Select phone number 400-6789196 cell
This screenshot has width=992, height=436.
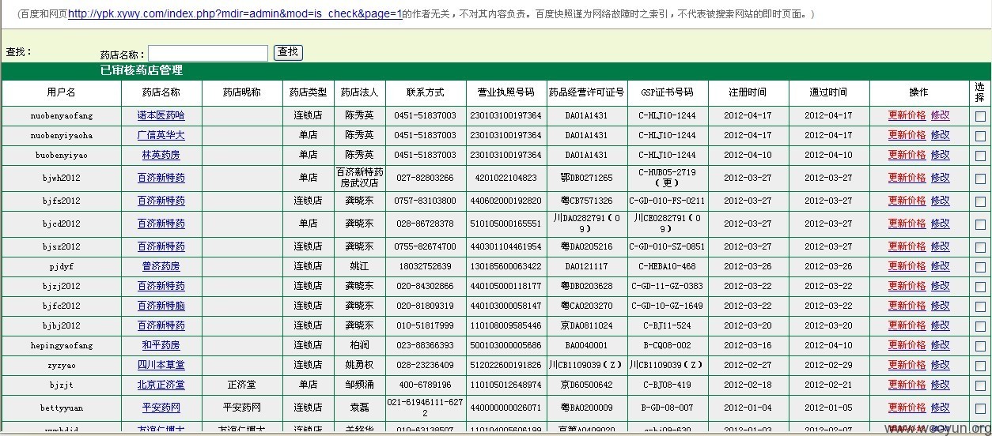(424, 385)
